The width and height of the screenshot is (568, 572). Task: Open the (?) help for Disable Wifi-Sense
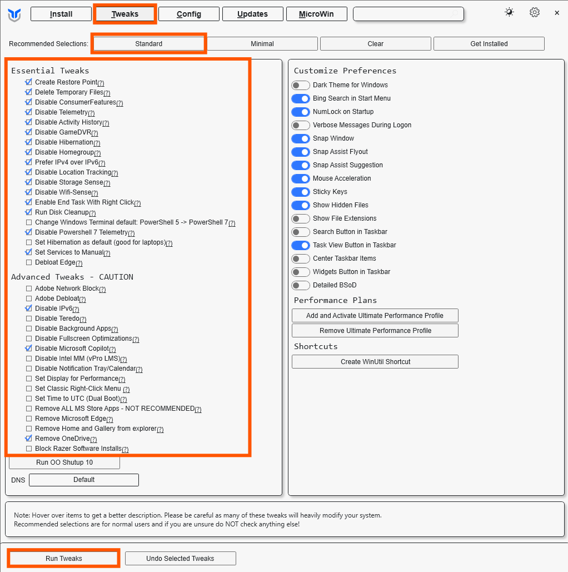tap(95, 193)
